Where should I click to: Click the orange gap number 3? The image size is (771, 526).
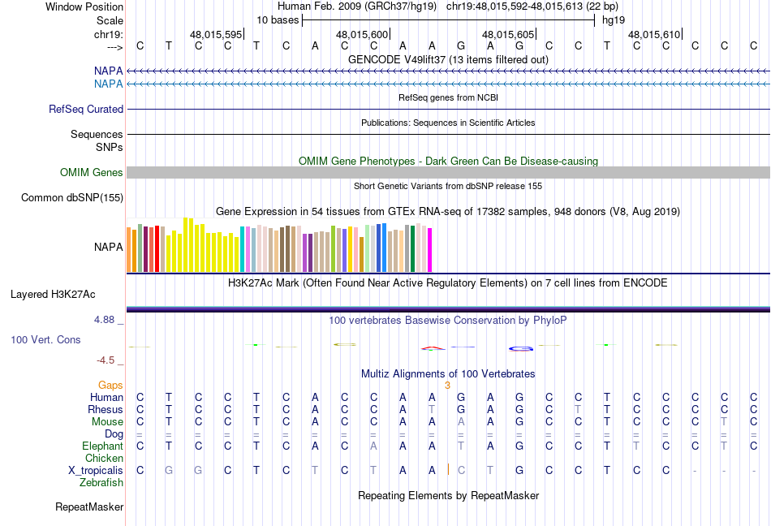point(447,386)
